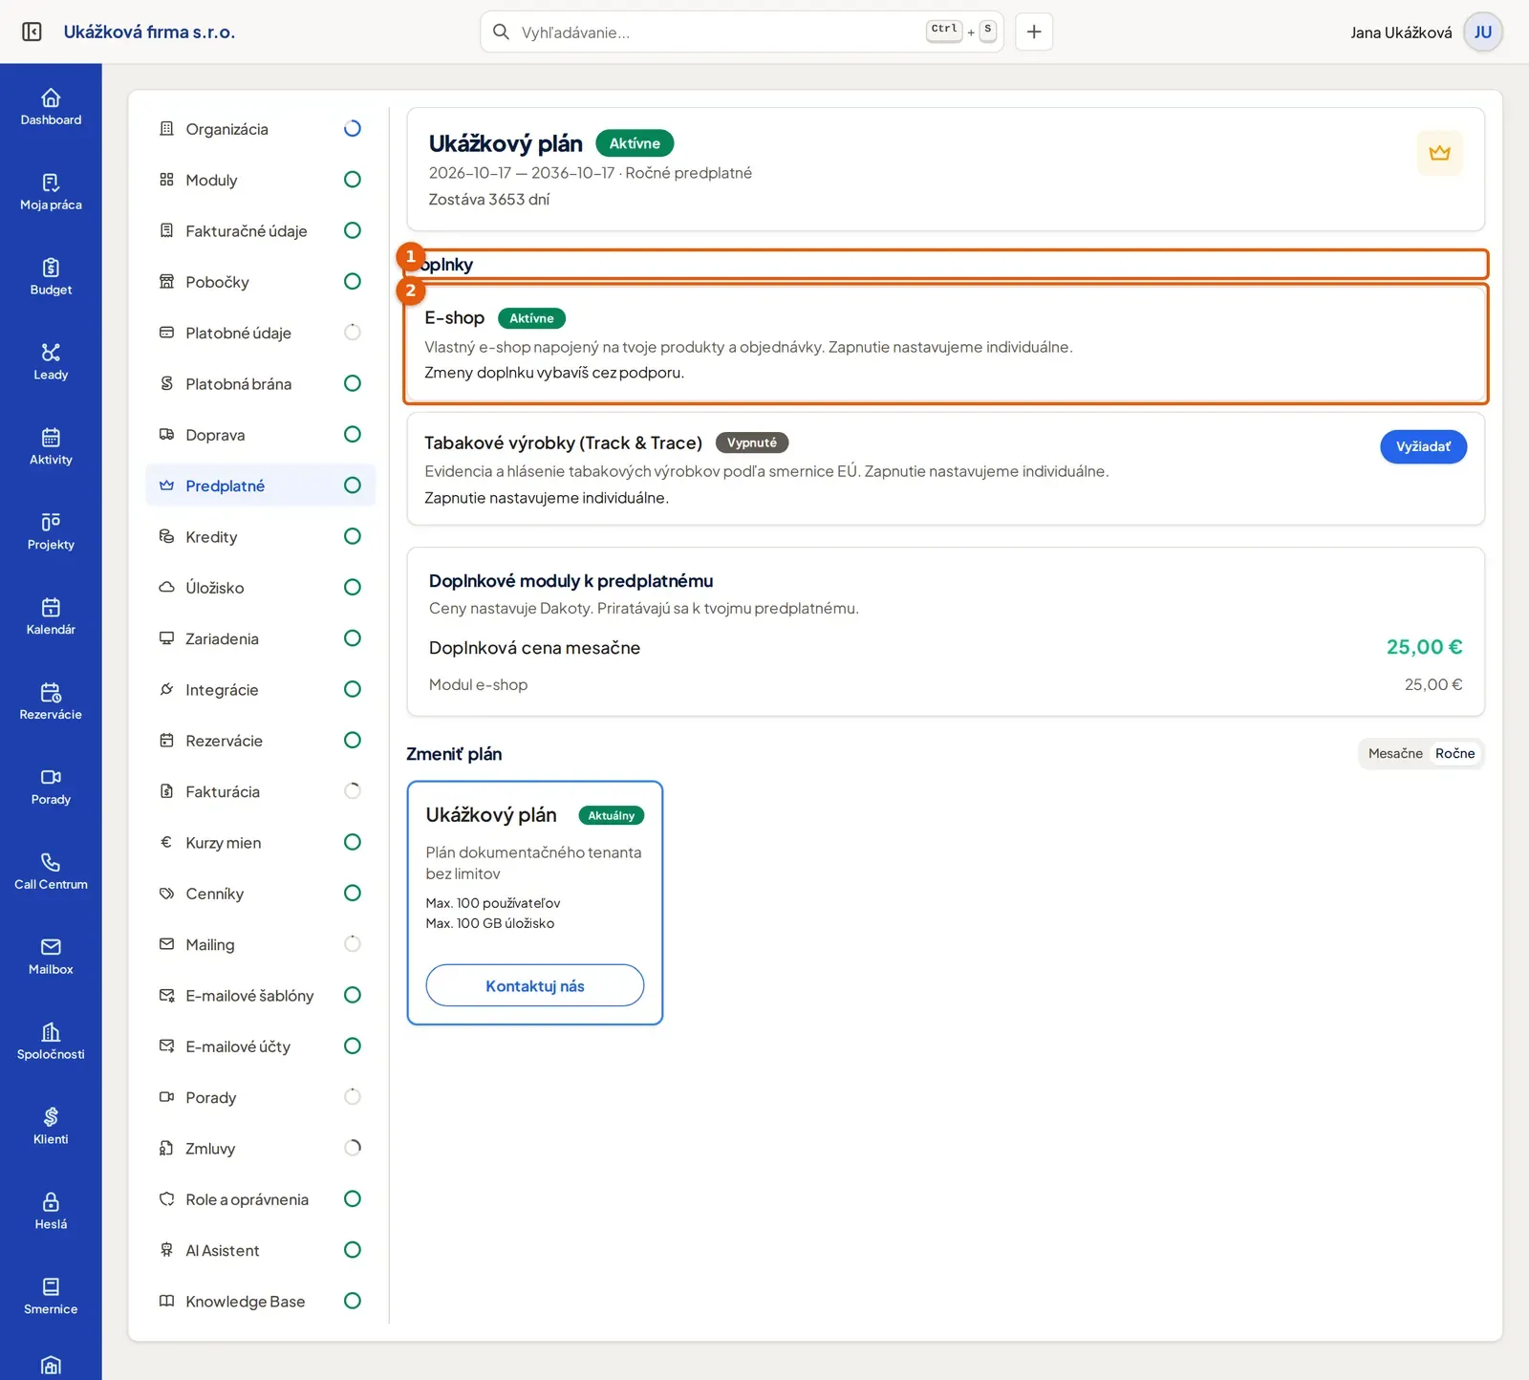
Task: Switch billing to Mesačne
Action: point(1395,753)
